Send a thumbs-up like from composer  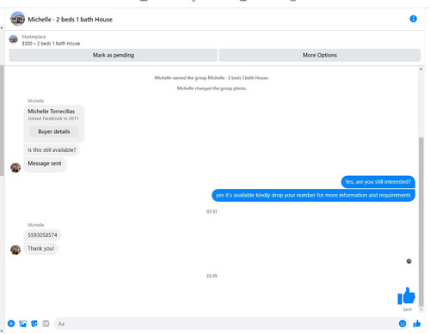click(x=417, y=324)
